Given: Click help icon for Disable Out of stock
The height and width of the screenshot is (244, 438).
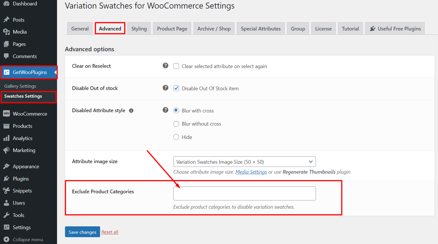Looking at the screenshot, I should click(x=165, y=88).
